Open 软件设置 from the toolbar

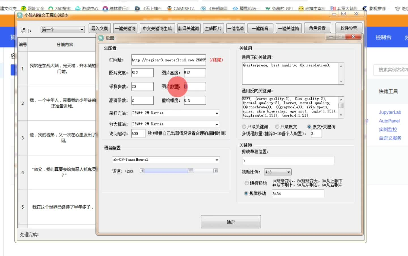349,28
